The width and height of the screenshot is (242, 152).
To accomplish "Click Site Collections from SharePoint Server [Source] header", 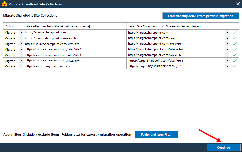I will coord(75,26).
